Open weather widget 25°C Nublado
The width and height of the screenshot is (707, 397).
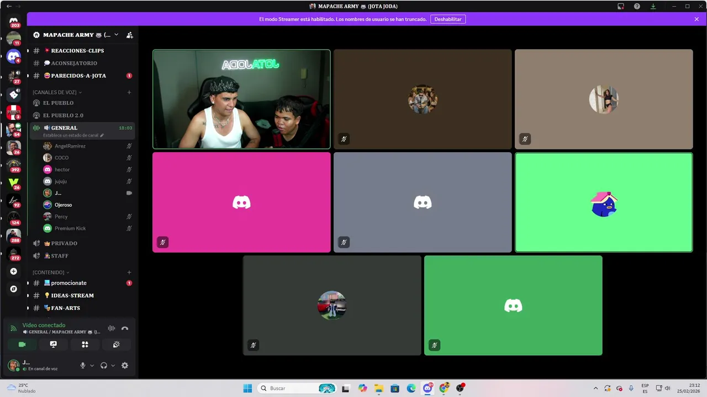pyautogui.click(x=22, y=388)
